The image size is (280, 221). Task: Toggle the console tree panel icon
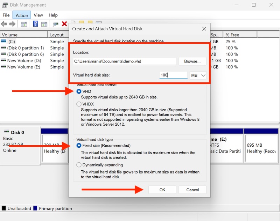coord(23,24)
